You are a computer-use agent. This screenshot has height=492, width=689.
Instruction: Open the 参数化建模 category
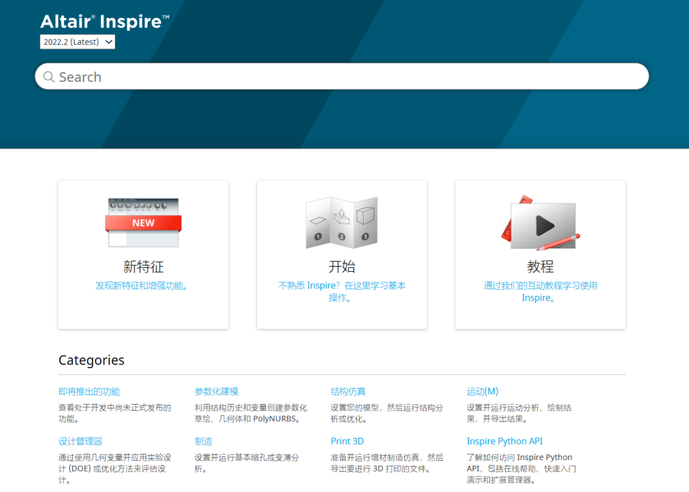pyautogui.click(x=217, y=391)
